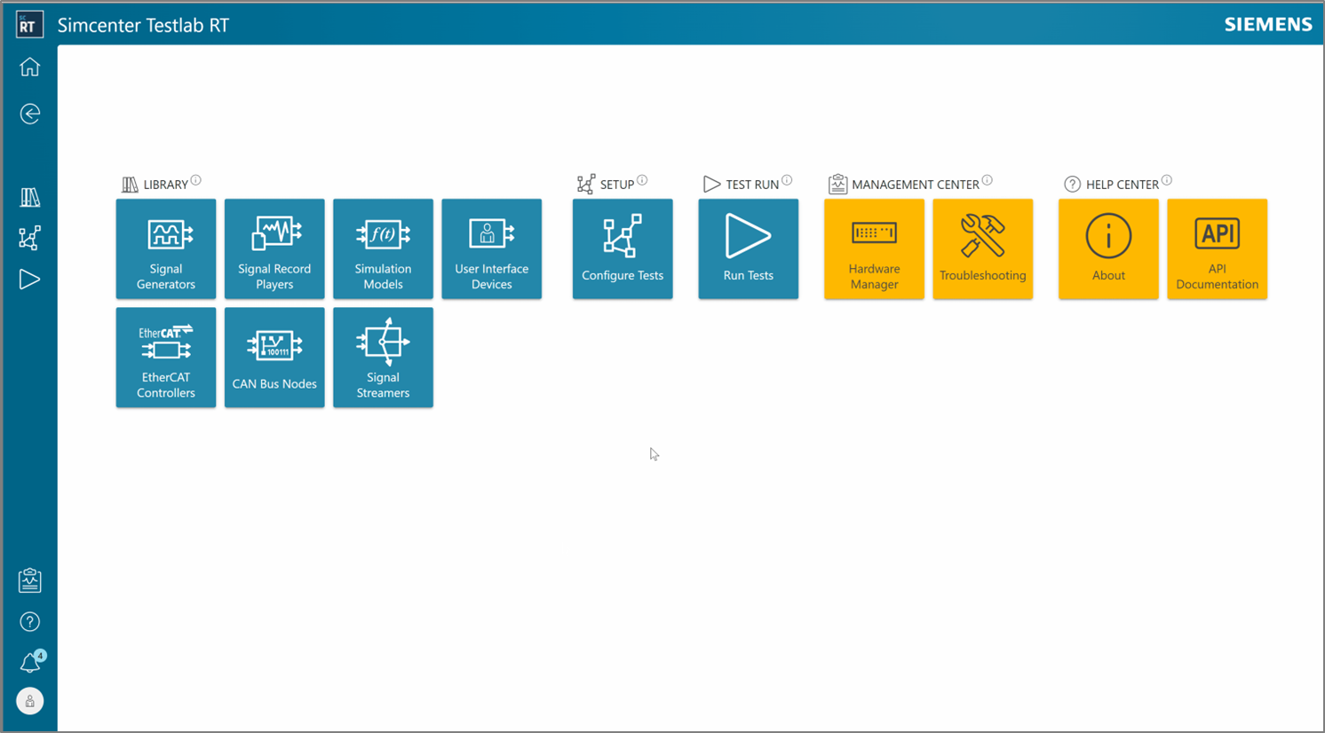Click Configure Tests under SETUP
This screenshot has width=1325, height=733.
623,248
